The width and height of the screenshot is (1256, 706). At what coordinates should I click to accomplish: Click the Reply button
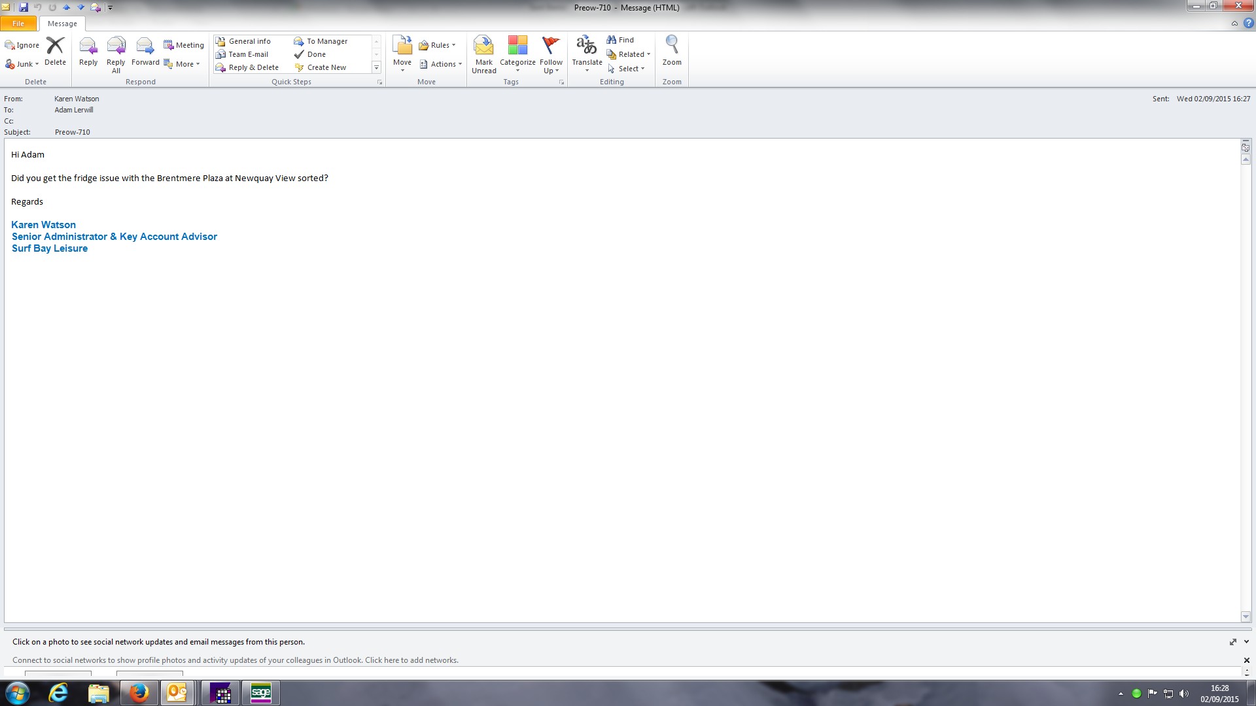[88, 52]
